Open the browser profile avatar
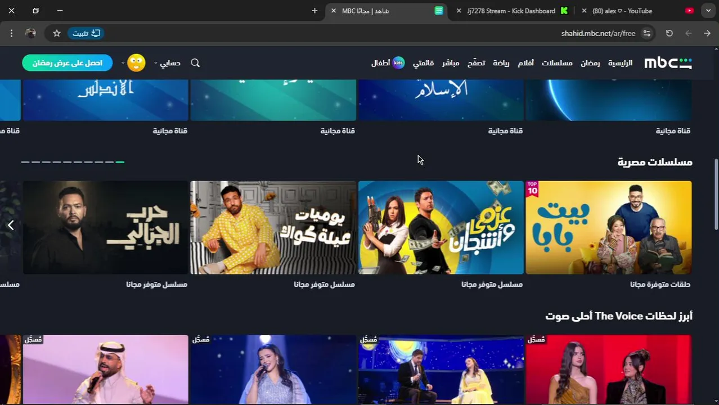The image size is (719, 405). pyautogui.click(x=31, y=33)
